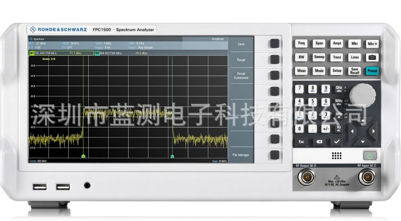Tap number key 7

click(299, 89)
